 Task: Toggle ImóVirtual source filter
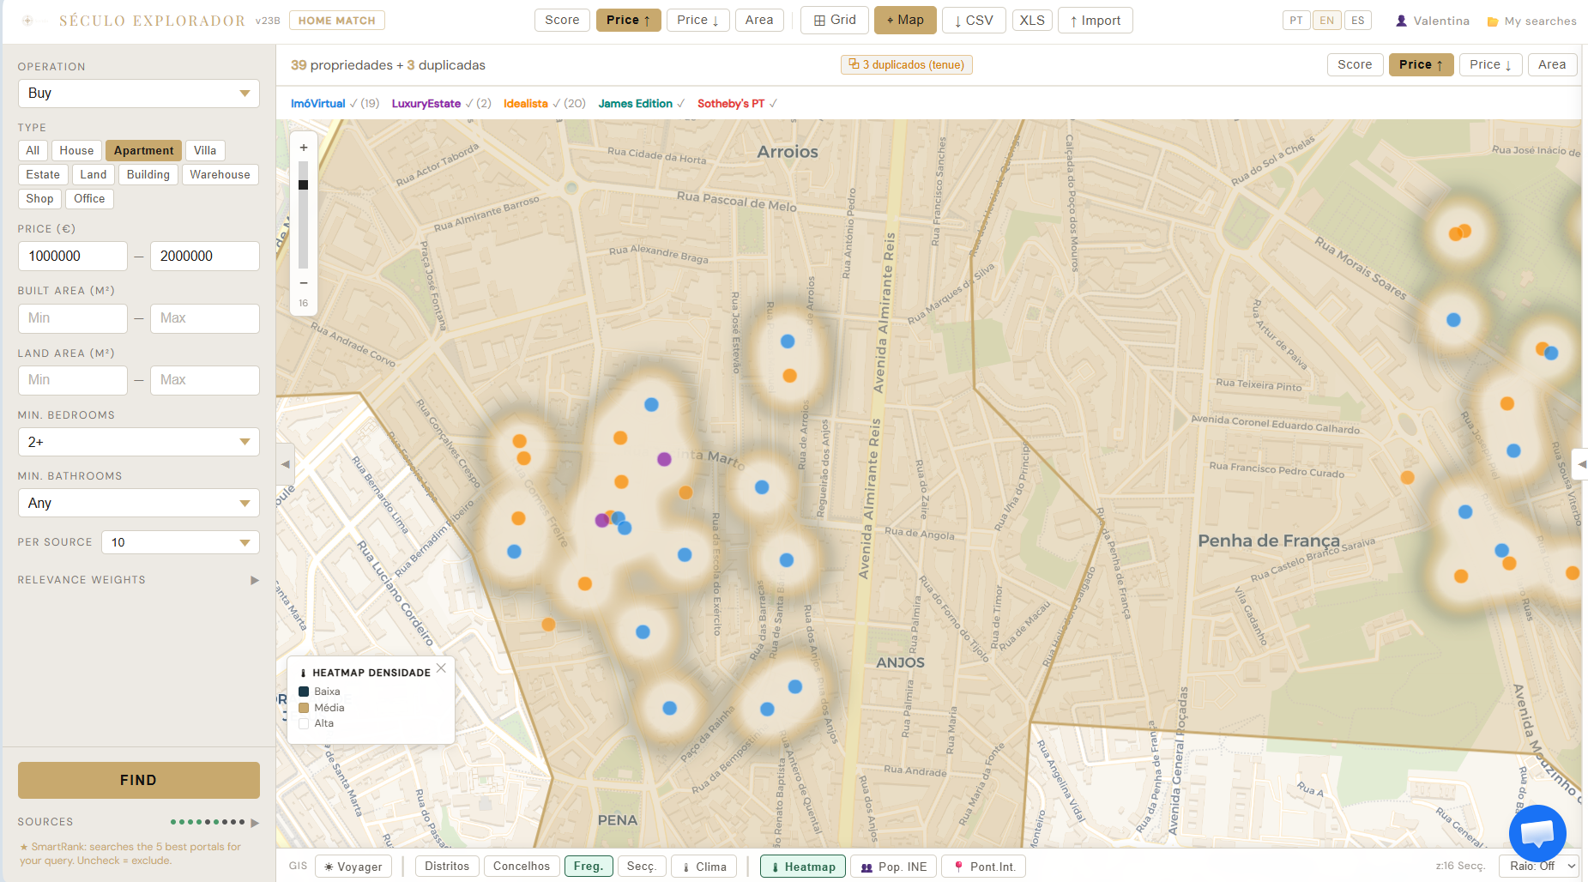click(335, 103)
